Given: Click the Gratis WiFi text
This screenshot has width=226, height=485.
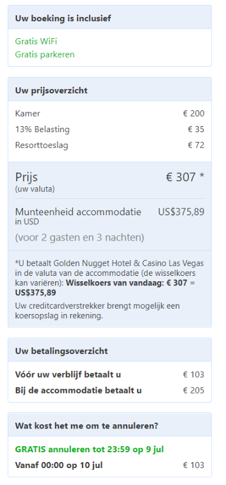Looking at the screenshot, I should (36, 41).
